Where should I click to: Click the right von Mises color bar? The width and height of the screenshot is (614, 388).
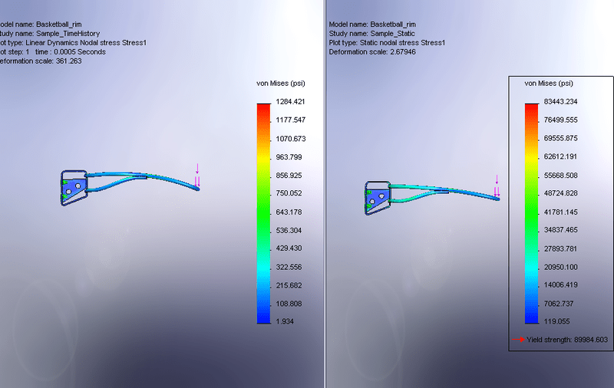pos(531,212)
